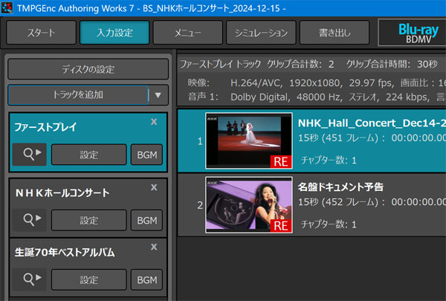Open 設定 for 生誕70年ベストアルバム track
Screen dimensions: 446x301
pyautogui.click(x=89, y=280)
